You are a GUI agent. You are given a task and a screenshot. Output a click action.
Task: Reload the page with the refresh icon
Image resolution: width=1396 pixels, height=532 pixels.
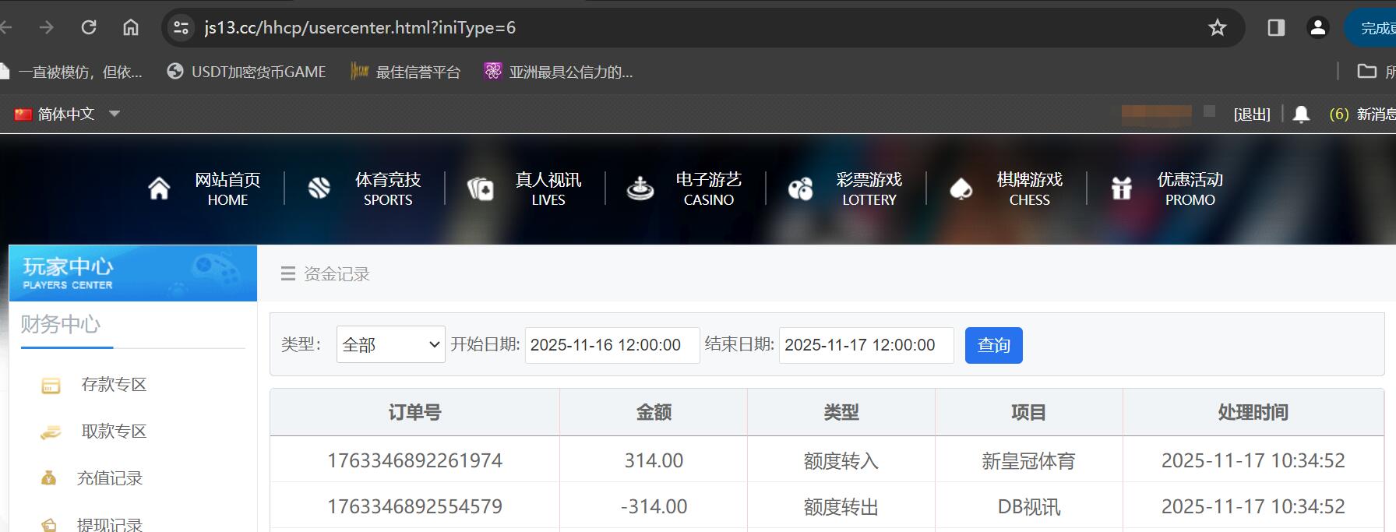89,27
